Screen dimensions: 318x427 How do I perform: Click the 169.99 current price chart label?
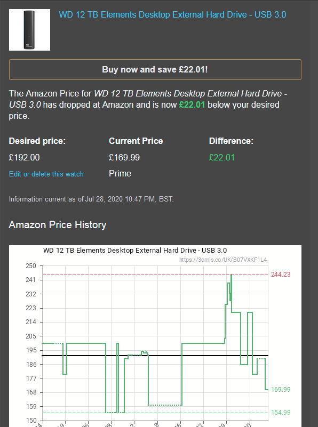coord(281,390)
